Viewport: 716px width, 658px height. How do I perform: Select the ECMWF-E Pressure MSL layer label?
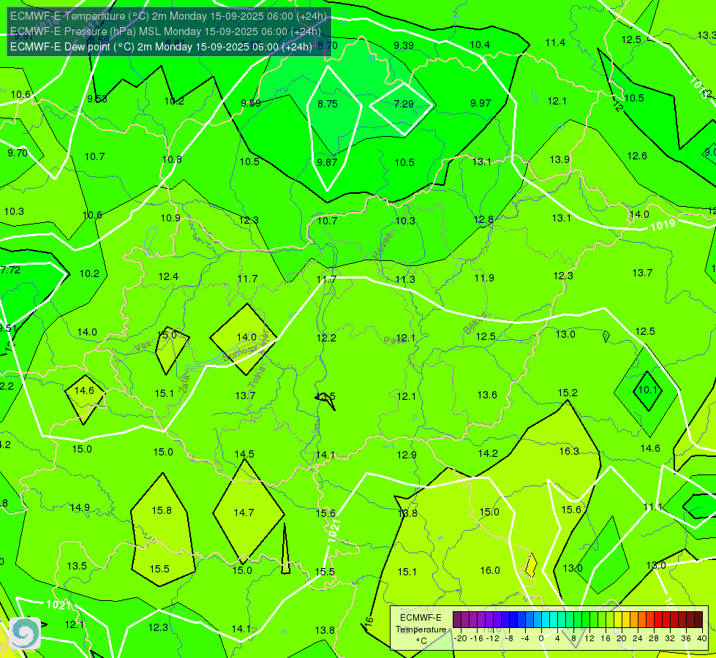pyautogui.click(x=165, y=31)
